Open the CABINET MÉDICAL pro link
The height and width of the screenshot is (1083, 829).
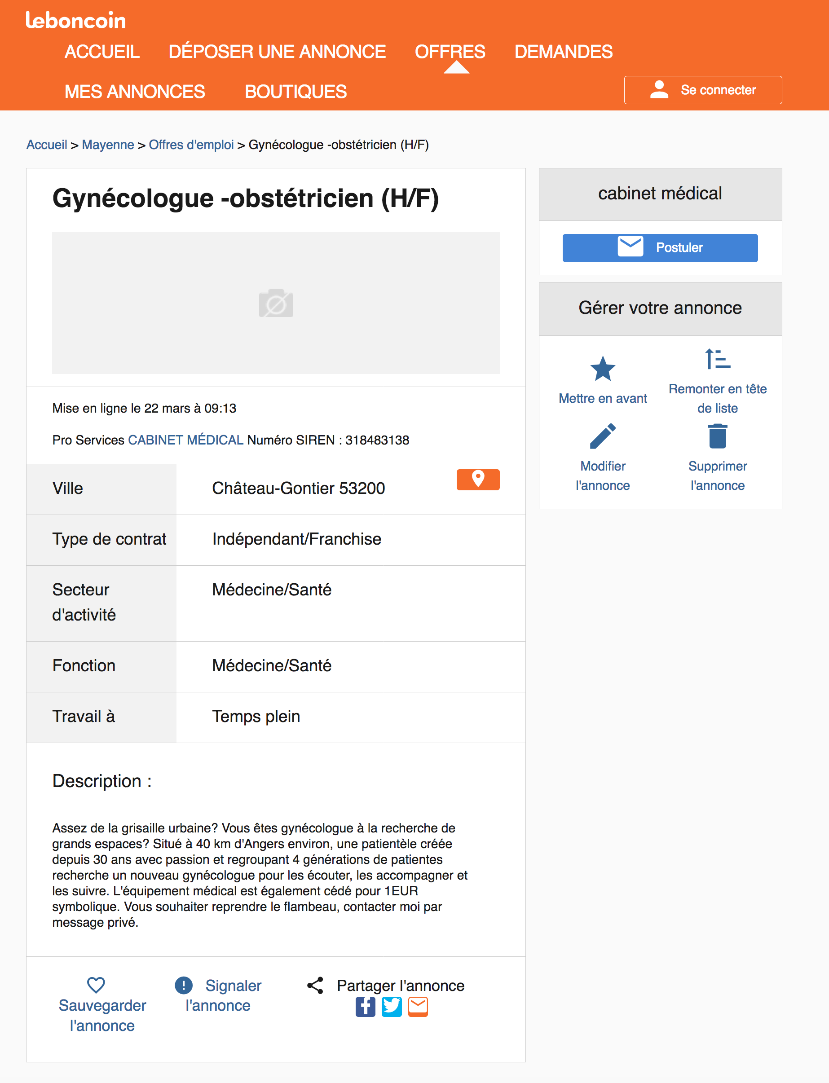click(x=185, y=440)
